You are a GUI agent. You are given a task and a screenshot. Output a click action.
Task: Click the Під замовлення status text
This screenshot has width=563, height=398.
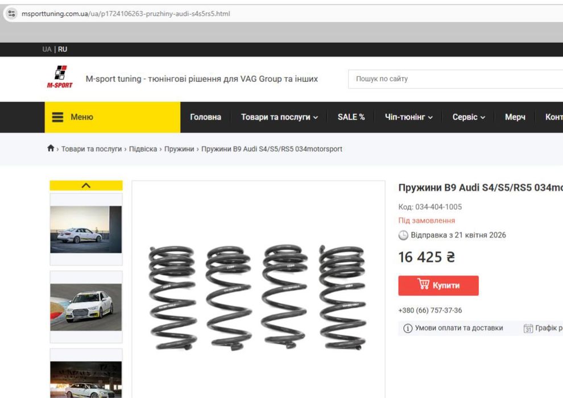point(427,221)
